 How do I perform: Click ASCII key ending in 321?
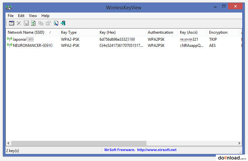[189, 39]
